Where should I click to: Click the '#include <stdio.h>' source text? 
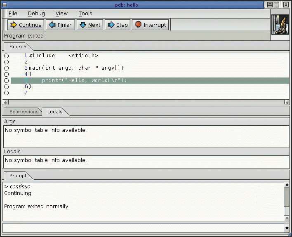(64, 56)
